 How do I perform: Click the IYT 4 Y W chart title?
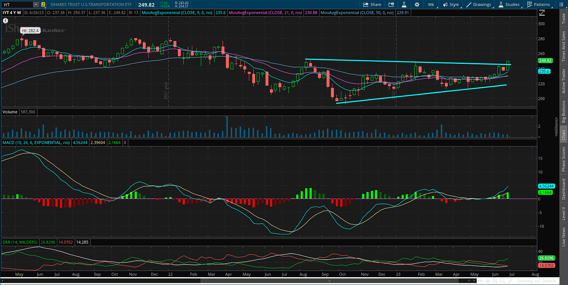(x=12, y=13)
